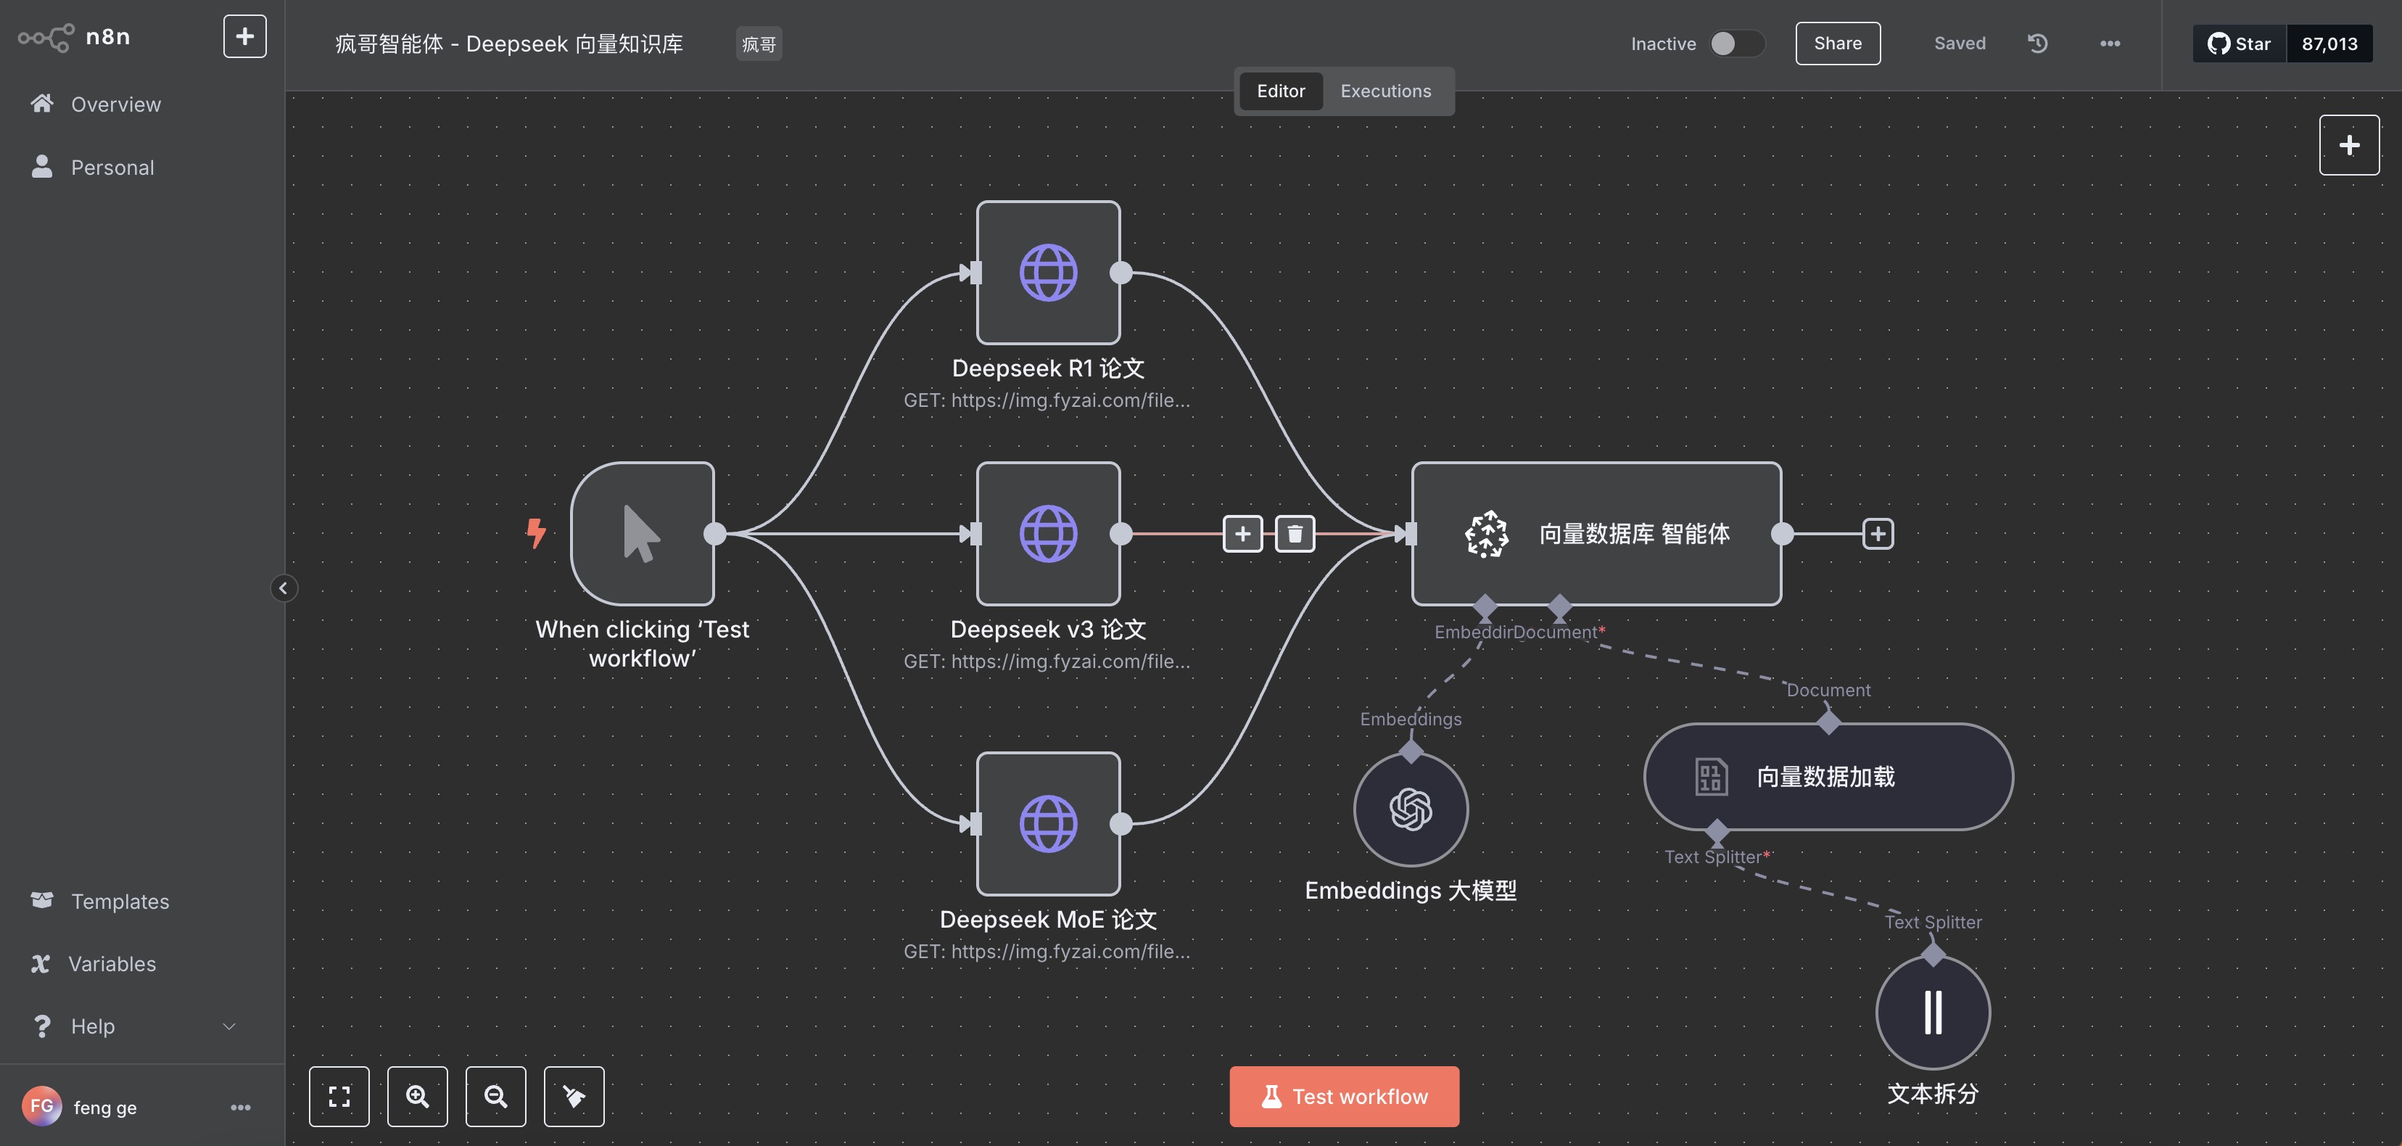Image resolution: width=2402 pixels, height=1146 pixels.
Task: Click the output dot of the trigger node
Action: click(715, 535)
